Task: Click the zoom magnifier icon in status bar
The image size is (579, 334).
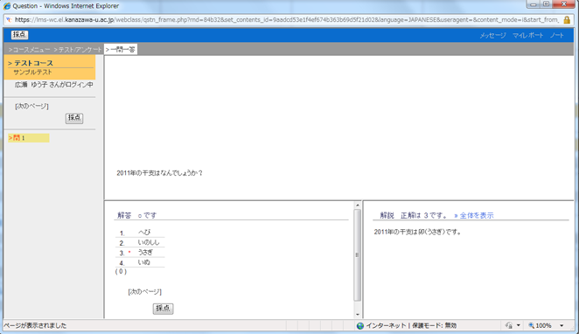Action: coord(531,325)
